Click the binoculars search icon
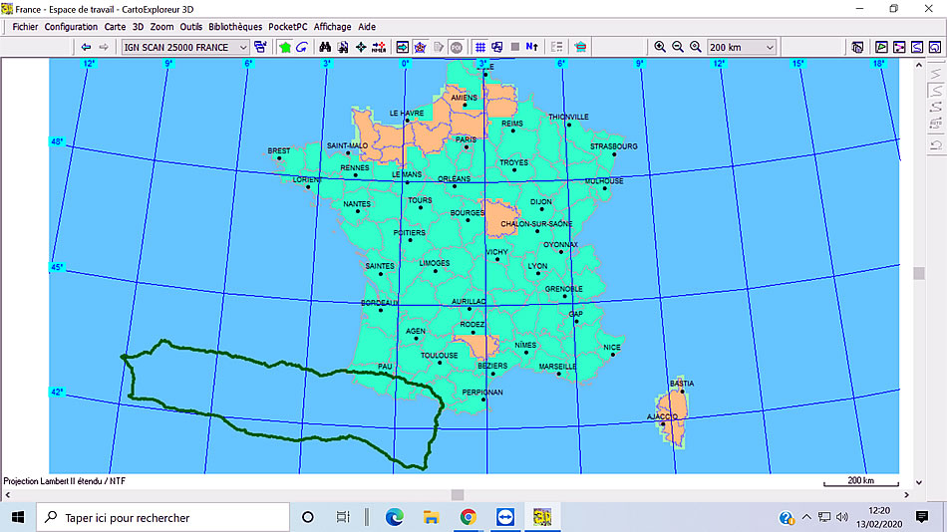The image size is (947, 532). click(324, 47)
